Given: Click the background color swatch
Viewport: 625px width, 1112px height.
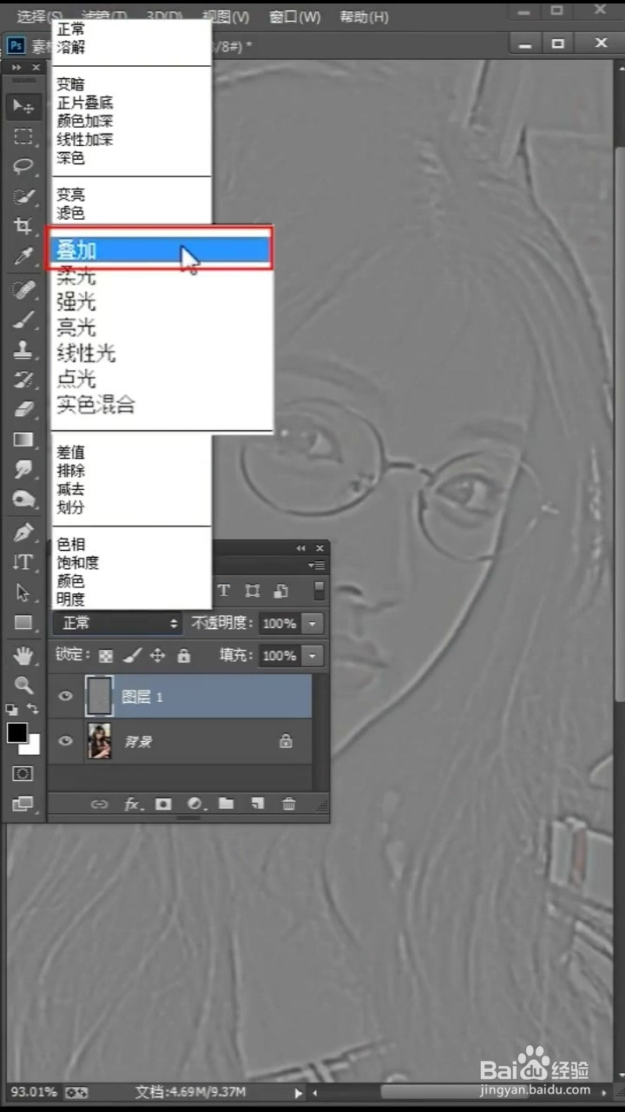Looking at the screenshot, I should pyautogui.click(x=32, y=746).
